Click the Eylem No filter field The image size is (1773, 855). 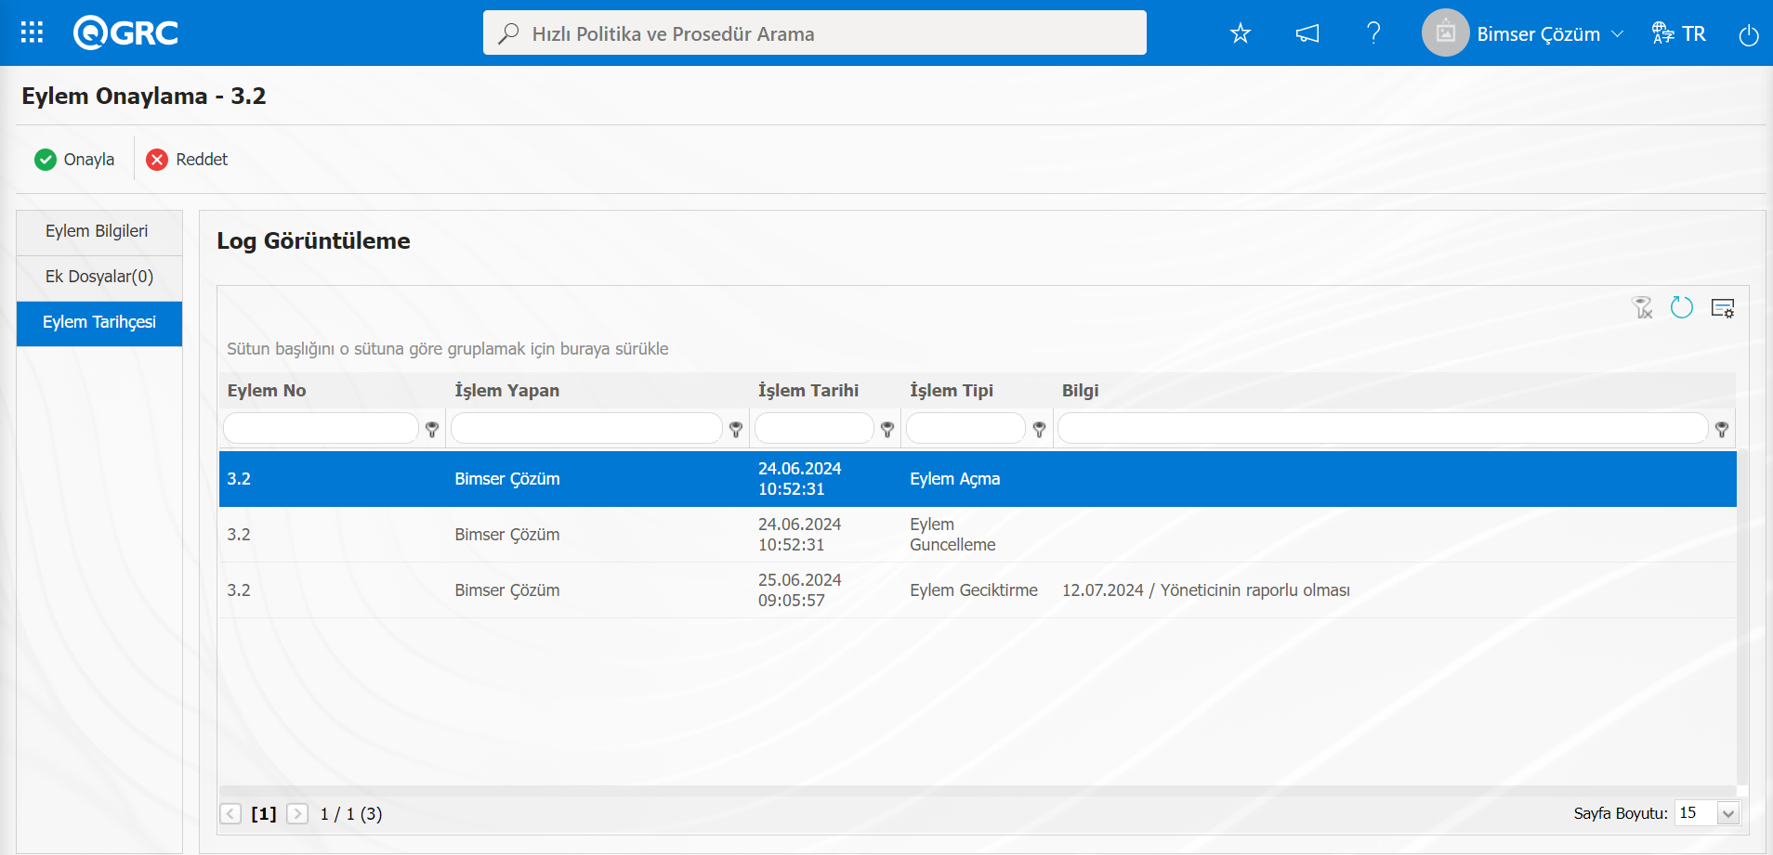coord(321,429)
